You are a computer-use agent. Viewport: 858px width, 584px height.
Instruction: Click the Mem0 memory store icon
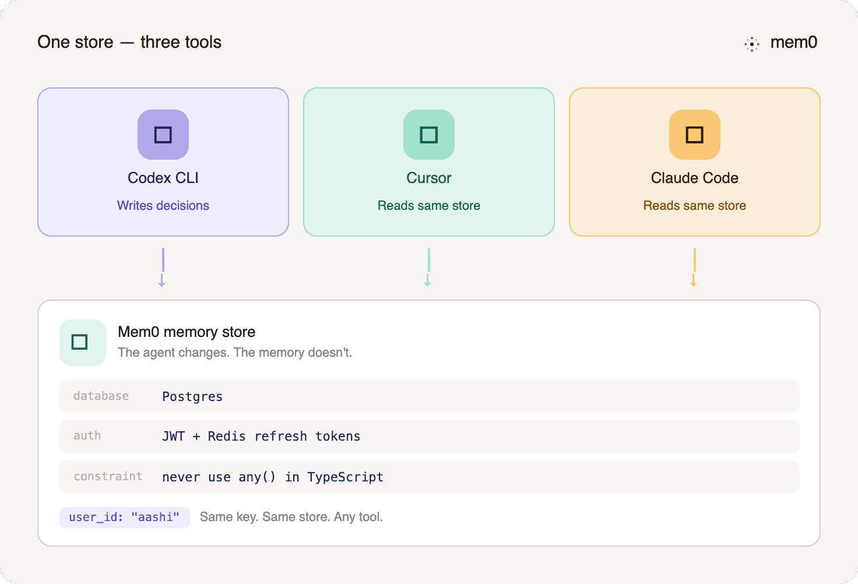click(83, 343)
